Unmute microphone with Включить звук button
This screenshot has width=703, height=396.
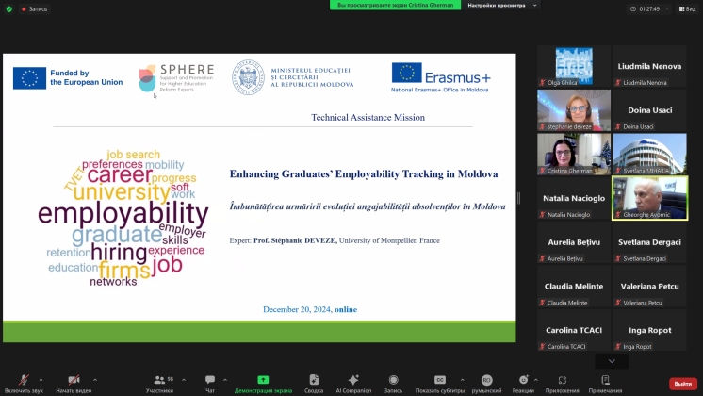24,380
